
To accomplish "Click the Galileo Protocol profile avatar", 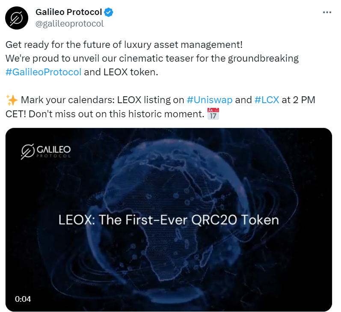I will 17,18.
